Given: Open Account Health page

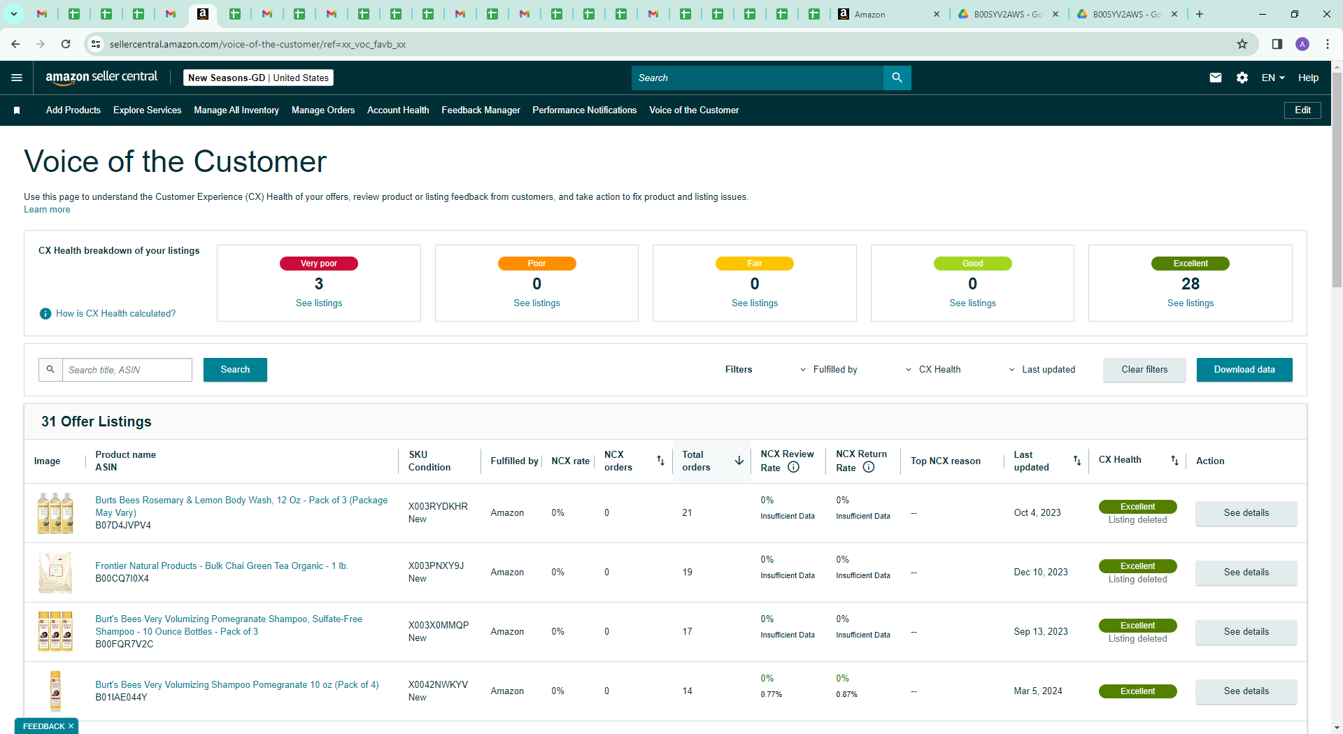Looking at the screenshot, I should click(398, 110).
